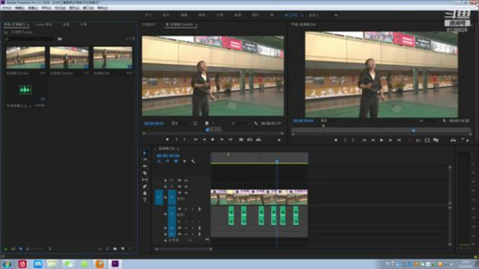Click Go to In in the Source monitor
The height and width of the screenshot is (269, 479).
[196, 140]
